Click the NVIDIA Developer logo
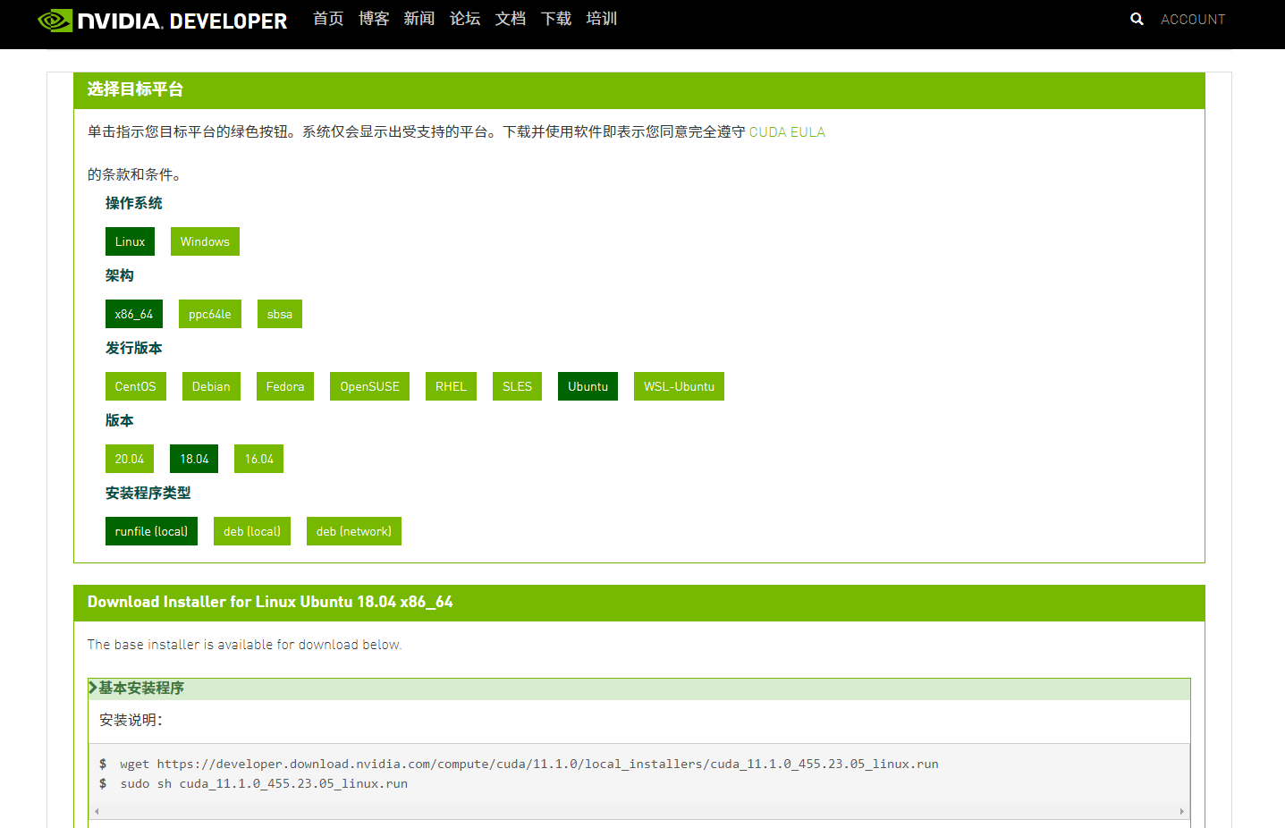Image resolution: width=1285 pixels, height=828 pixels. [163, 20]
